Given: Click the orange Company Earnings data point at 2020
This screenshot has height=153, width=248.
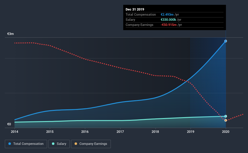Looking at the screenshot, I should pos(226,120).
